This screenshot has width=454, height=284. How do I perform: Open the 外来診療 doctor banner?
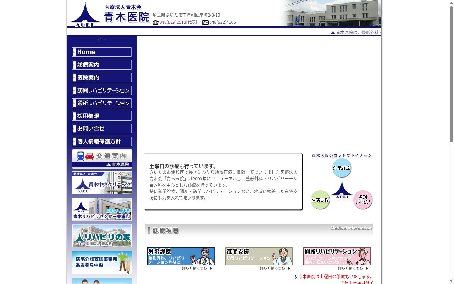[181, 256]
